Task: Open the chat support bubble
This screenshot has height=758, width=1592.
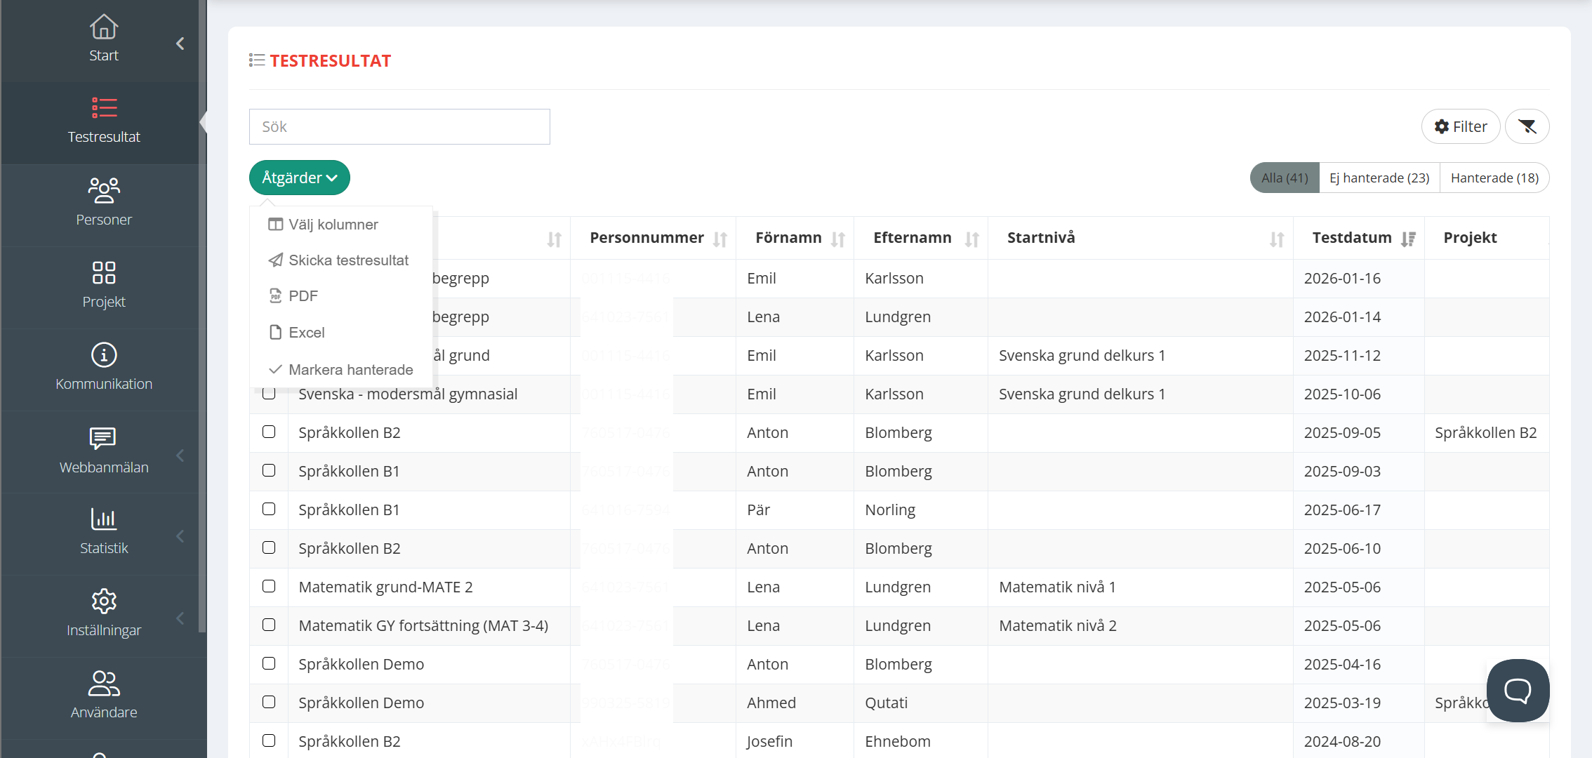Action: pos(1518,691)
